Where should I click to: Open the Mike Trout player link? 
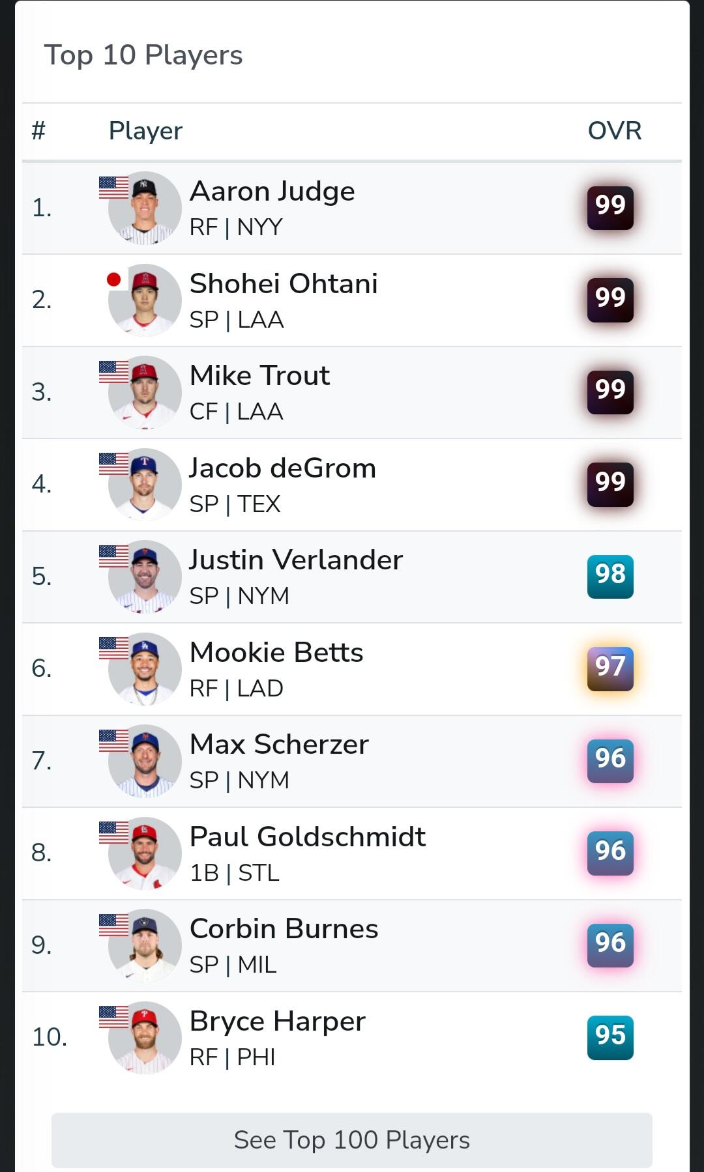coord(259,376)
